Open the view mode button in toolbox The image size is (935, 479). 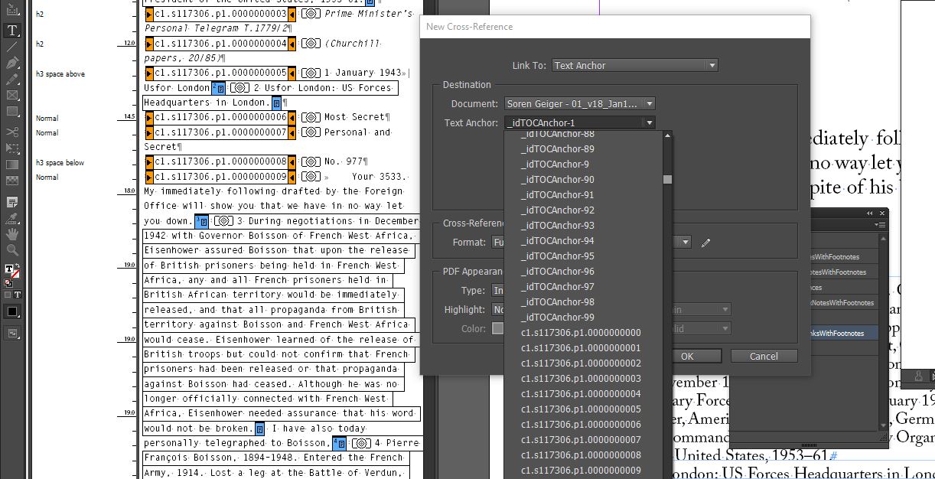(12, 333)
